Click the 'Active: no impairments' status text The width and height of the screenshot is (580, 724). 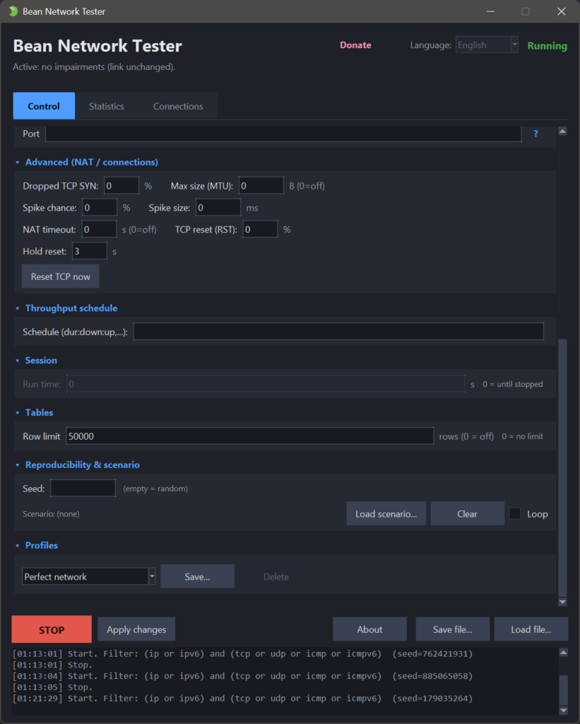pos(94,67)
